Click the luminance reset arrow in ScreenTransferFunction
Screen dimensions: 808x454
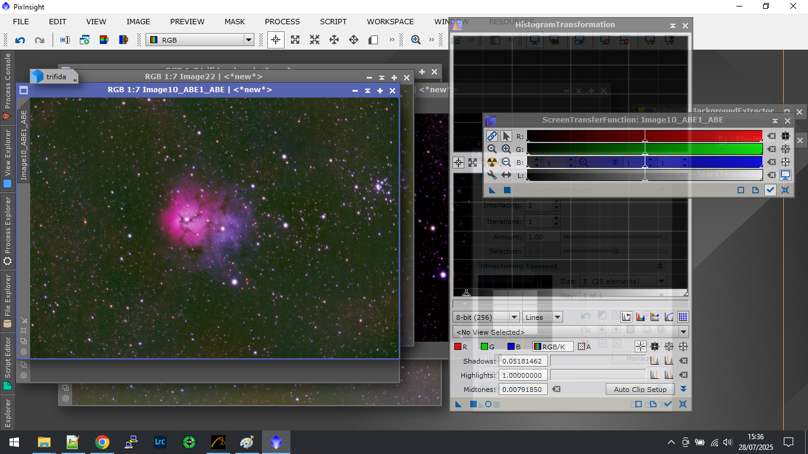[771, 175]
